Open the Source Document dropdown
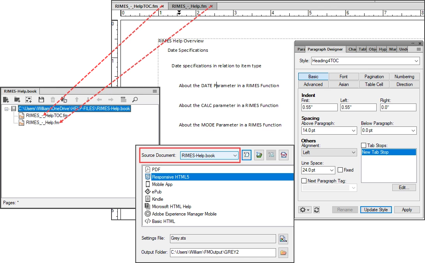Image resolution: width=425 pixels, height=263 pixels. (x=235, y=156)
